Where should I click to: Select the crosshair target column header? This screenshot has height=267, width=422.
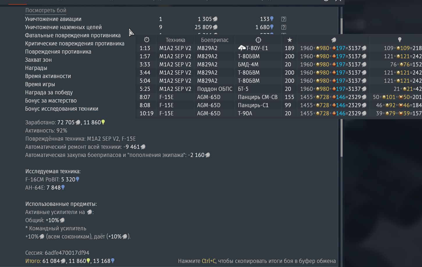(x=258, y=40)
